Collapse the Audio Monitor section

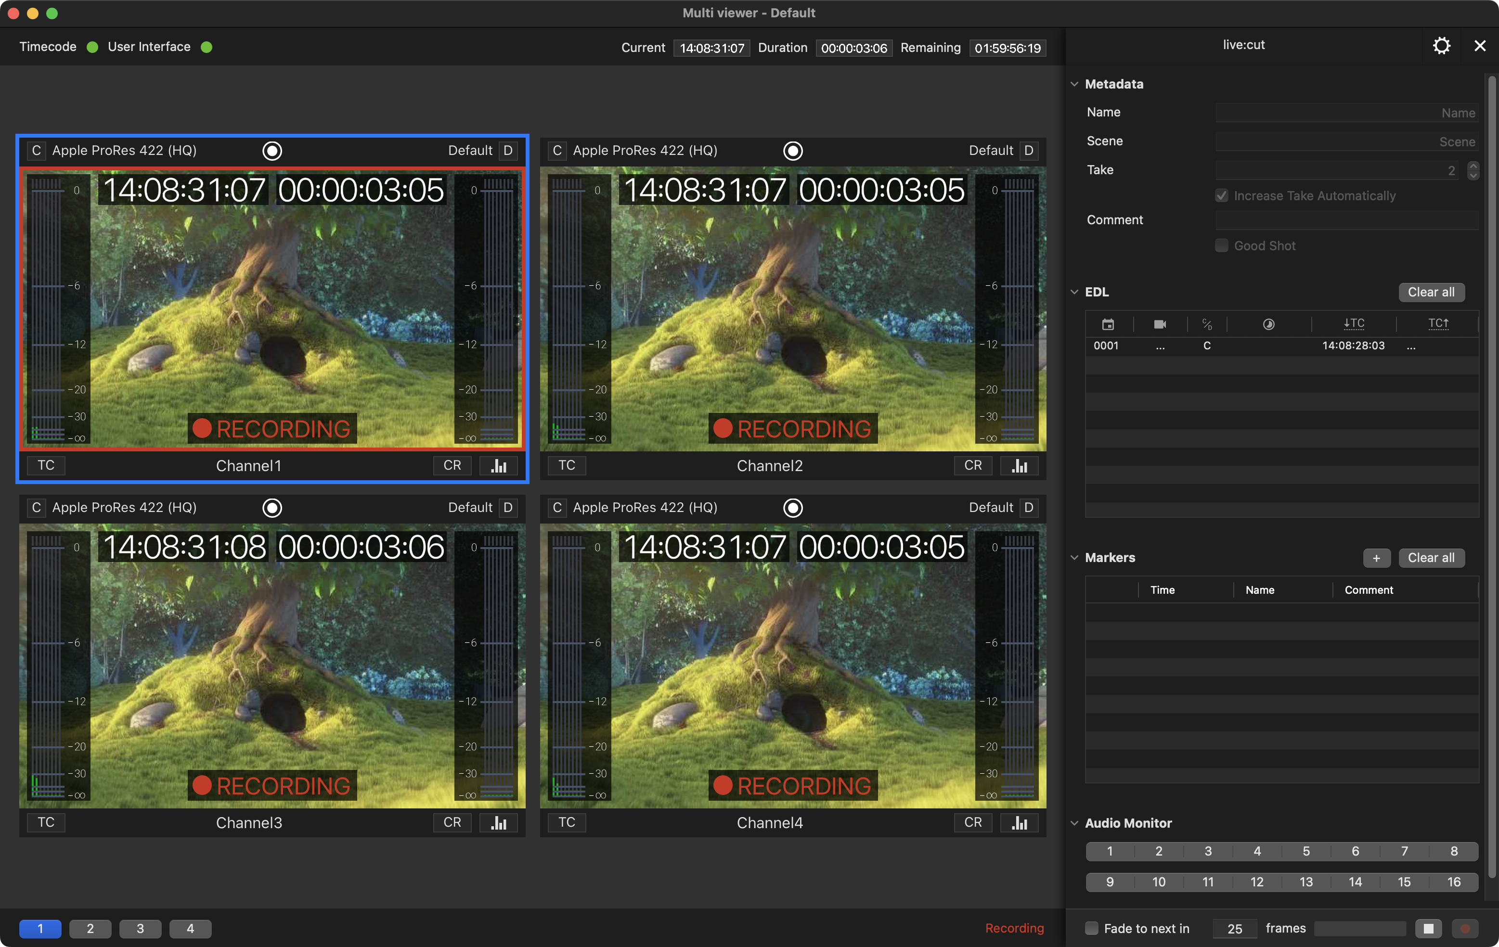pyautogui.click(x=1074, y=823)
